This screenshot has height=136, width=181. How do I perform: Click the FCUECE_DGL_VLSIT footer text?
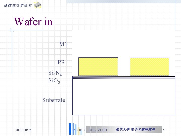tap(90, 130)
